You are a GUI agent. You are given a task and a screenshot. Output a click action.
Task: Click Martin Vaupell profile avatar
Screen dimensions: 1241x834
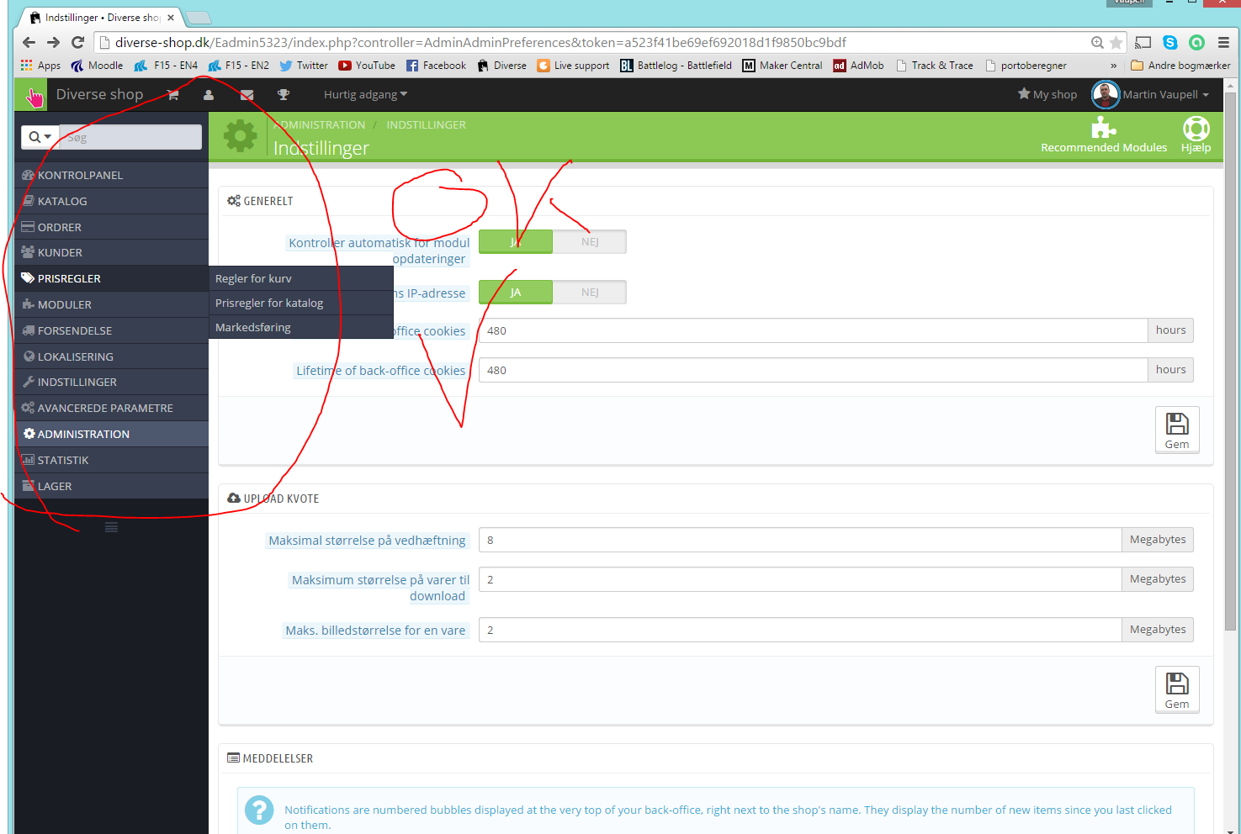pos(1105,95)
